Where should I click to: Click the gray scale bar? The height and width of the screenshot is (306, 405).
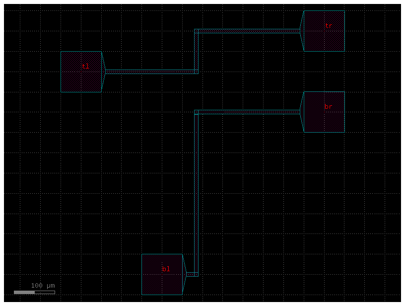34,292
